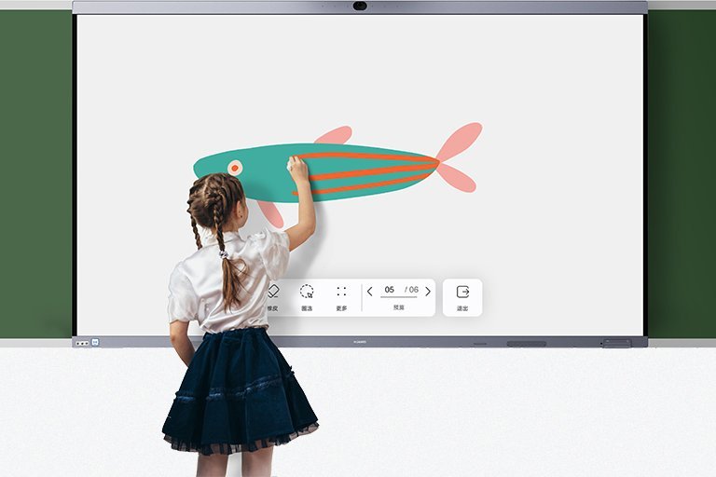Click the total page count 06
The image size is (716, 477).
[413, 291]
